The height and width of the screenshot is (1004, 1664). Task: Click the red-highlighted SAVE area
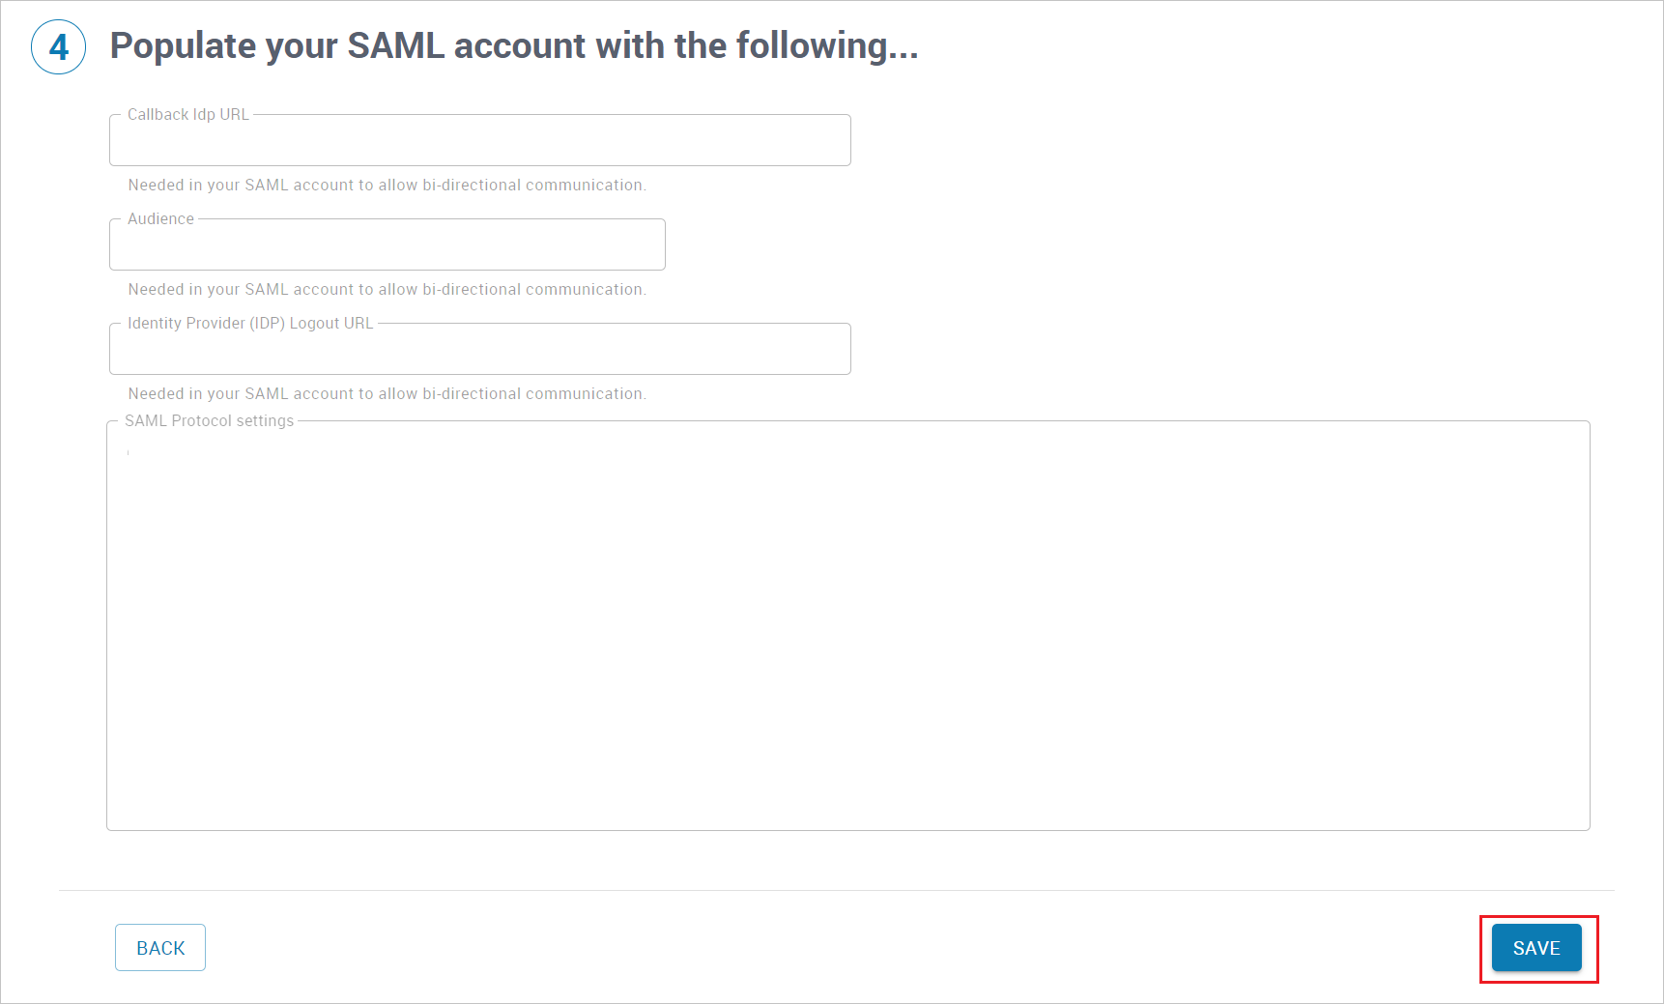(x=1535, y=948)
